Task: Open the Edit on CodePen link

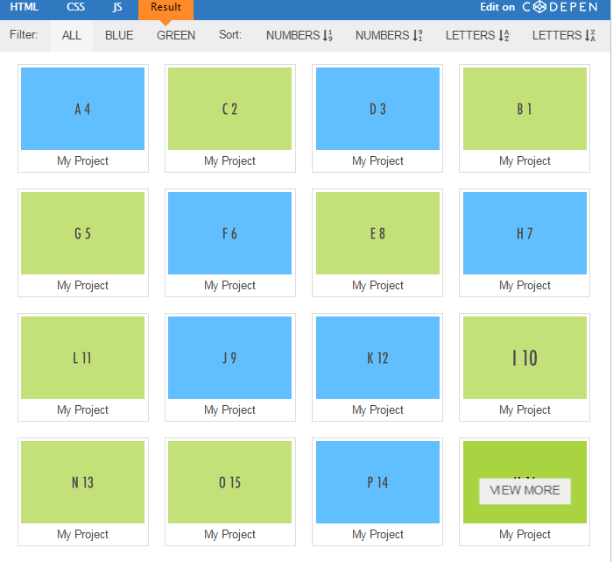Action: pyautogui.click(x=497, y=7)
